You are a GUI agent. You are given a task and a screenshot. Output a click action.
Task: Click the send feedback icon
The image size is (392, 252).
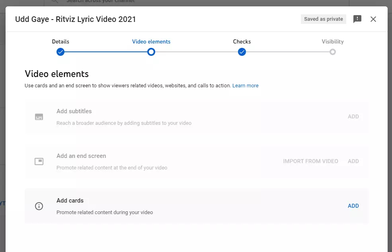coord(357,19)
